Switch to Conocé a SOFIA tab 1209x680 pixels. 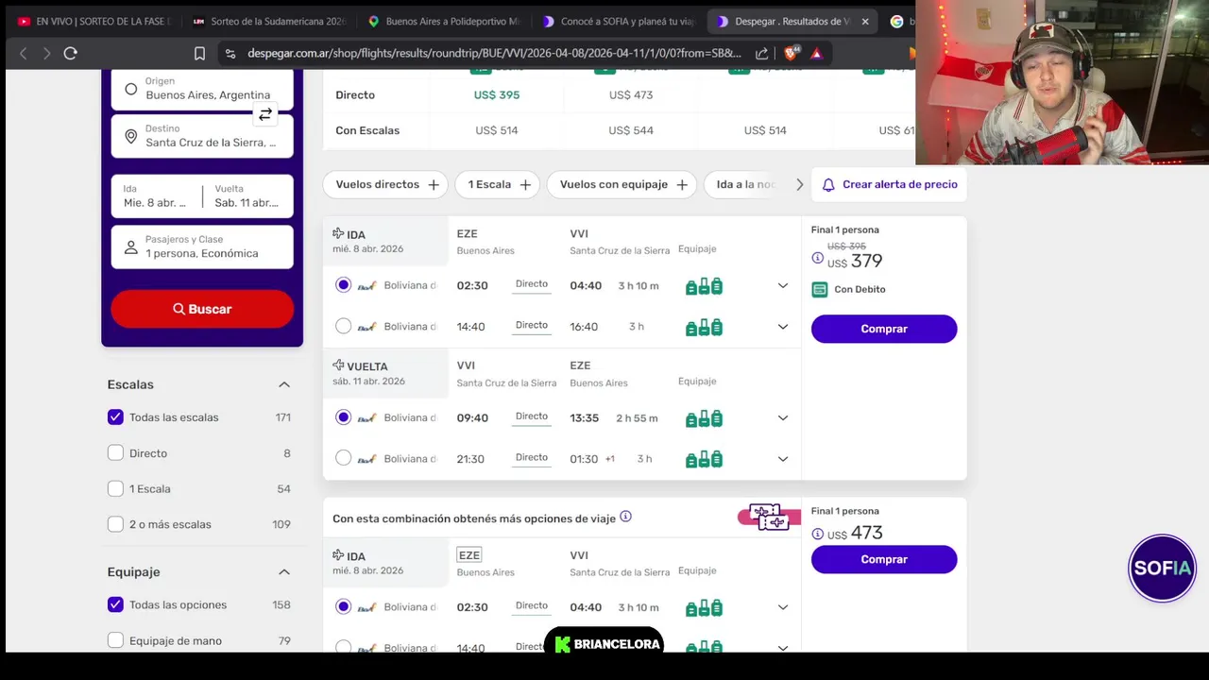[x=619, y=21]
